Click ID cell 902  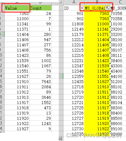74,19
